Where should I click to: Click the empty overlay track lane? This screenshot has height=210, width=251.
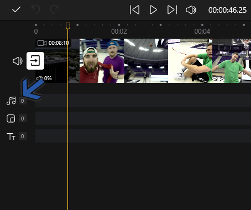[x=143, y=118]
